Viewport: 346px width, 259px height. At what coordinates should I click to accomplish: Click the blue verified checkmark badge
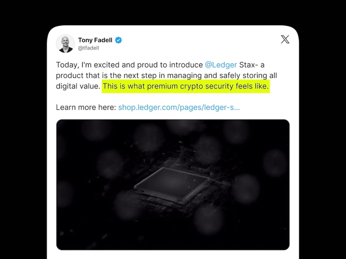(x=119, y=40)
